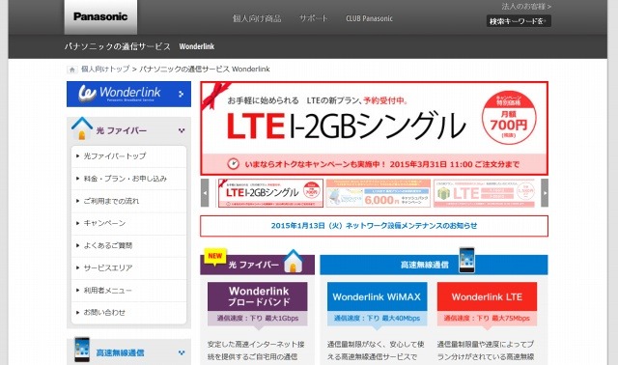The height and width of the screenshot is (365, 618).
Task: Click 通信速度:下り 最大75Mbps label
Action: pyautogui.click(x=487, y=319)
